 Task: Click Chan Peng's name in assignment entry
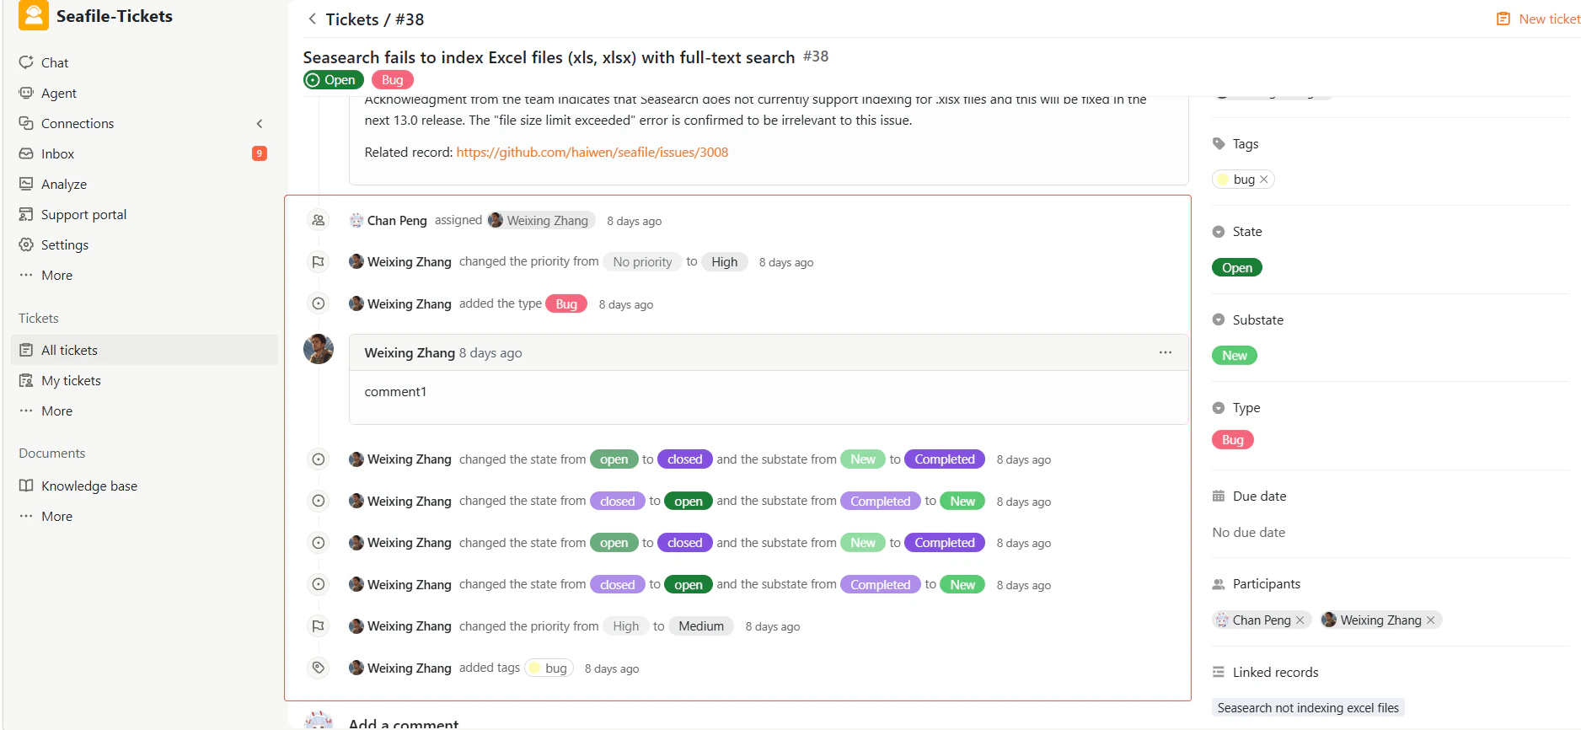tap(397, 221)
